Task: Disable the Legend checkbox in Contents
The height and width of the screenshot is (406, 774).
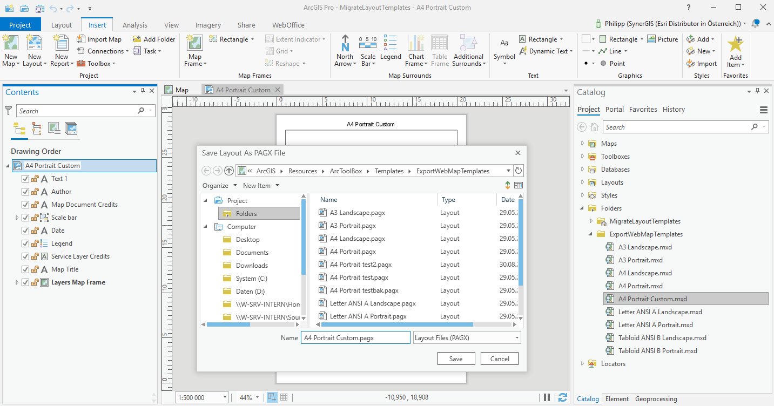Action: point(25,243)
